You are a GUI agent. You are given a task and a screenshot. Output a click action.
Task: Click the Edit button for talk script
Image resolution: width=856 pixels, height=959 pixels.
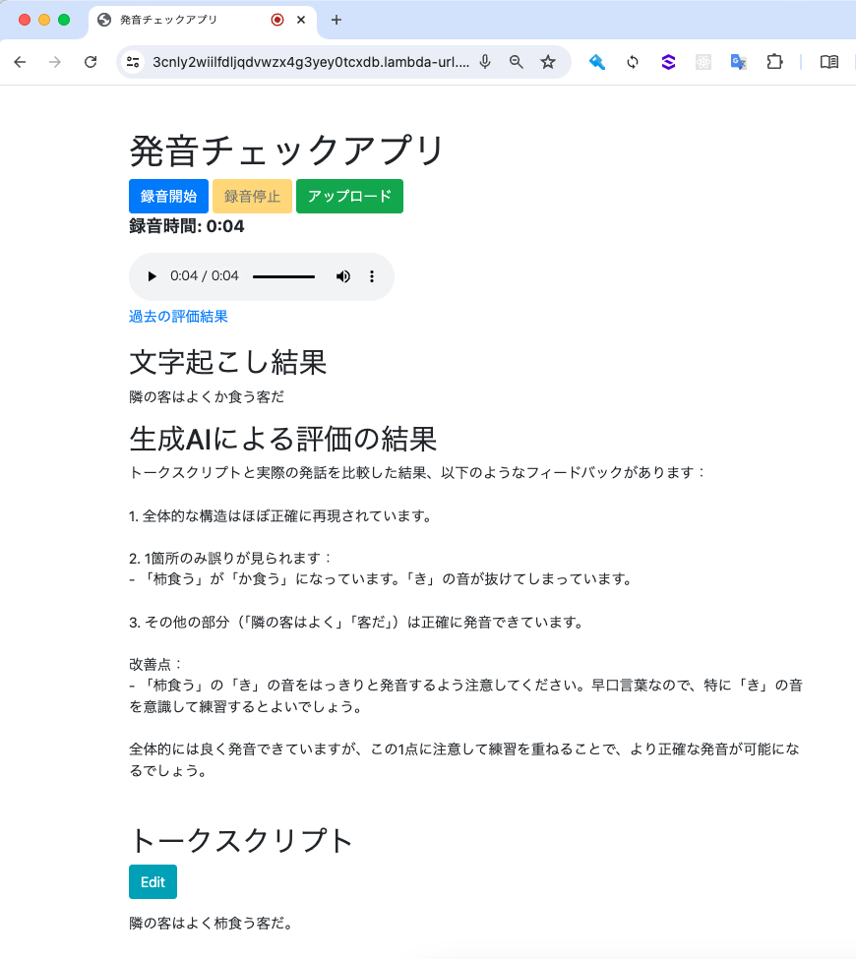153,882
